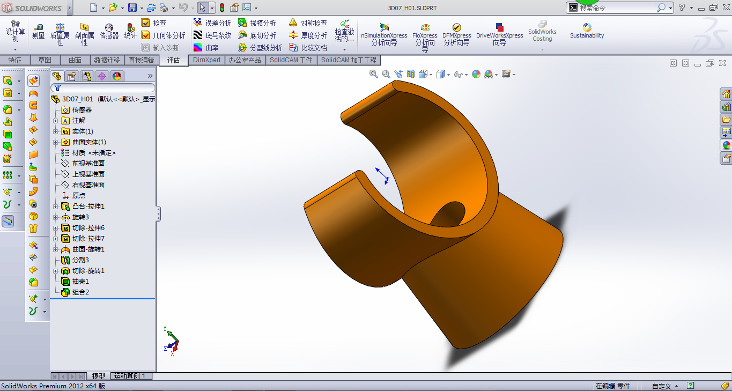Switch to the 曲面 surfaces tab
Image resolution: width=732 pixels, height=391 pixels.
(75, 60)
